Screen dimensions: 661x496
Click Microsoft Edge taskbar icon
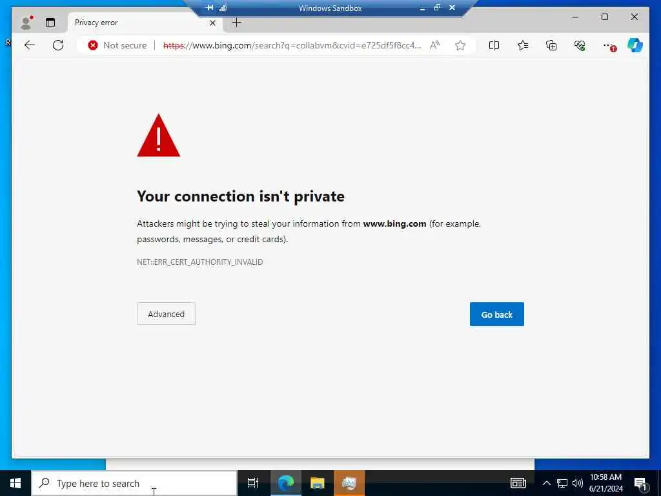(x=285, y=483)
